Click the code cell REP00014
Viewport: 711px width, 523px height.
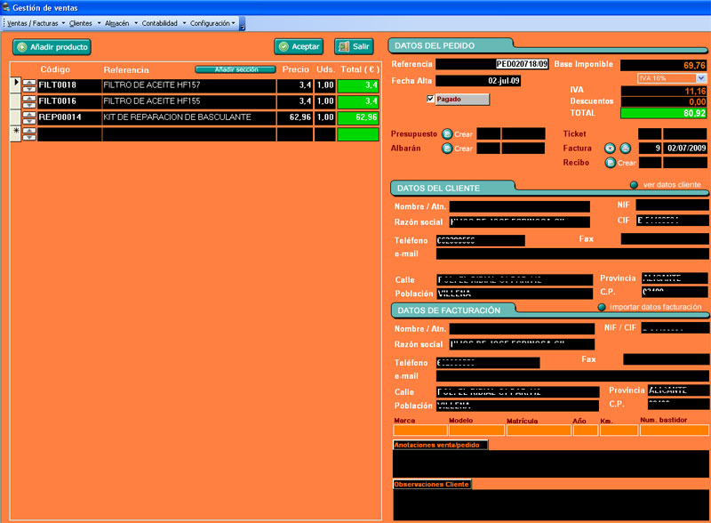click(x=69, y=117)
